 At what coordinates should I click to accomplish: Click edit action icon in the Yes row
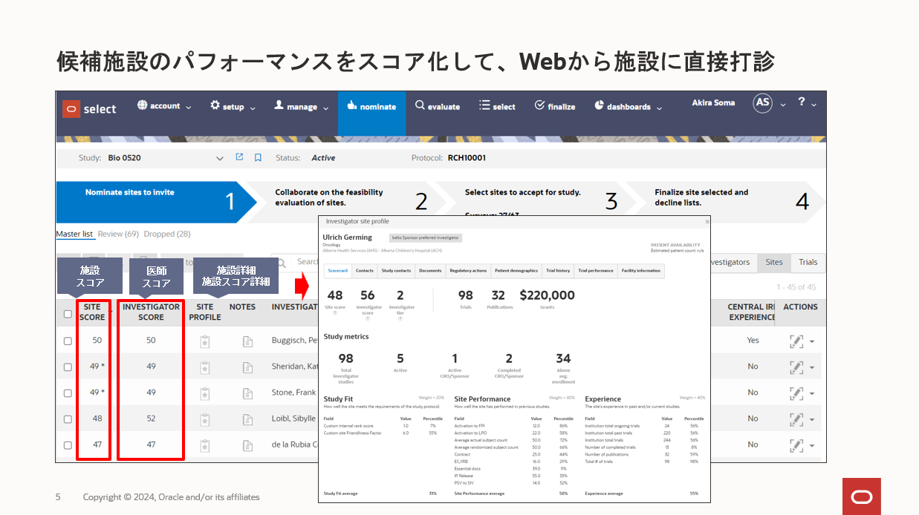coord(796,341)
